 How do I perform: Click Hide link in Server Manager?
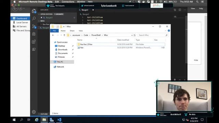click(x=196, y=60)
